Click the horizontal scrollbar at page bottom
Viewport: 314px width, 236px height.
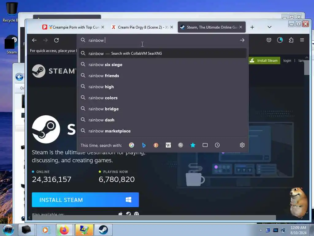tap(154, 218)
